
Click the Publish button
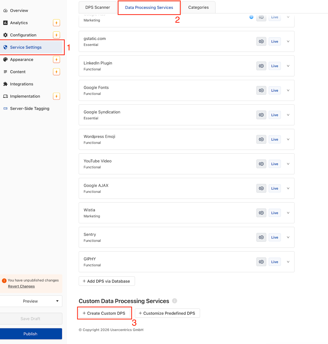[31, 334]
